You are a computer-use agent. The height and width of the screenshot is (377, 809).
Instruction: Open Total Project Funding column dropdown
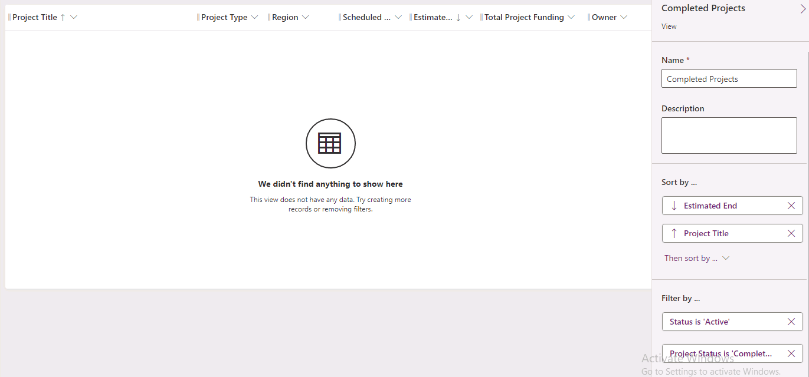pyautogui.click(x=571, y=17)
